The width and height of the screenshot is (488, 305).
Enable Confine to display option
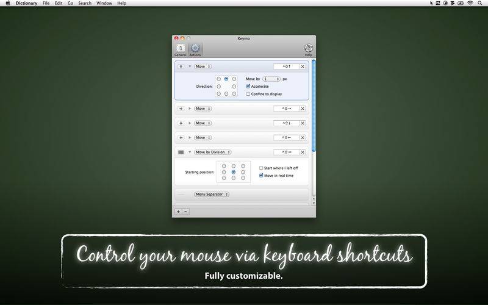point(248,94)
